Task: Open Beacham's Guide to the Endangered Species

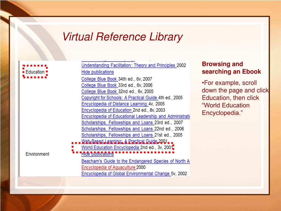Action: click(x=136, y=161)
